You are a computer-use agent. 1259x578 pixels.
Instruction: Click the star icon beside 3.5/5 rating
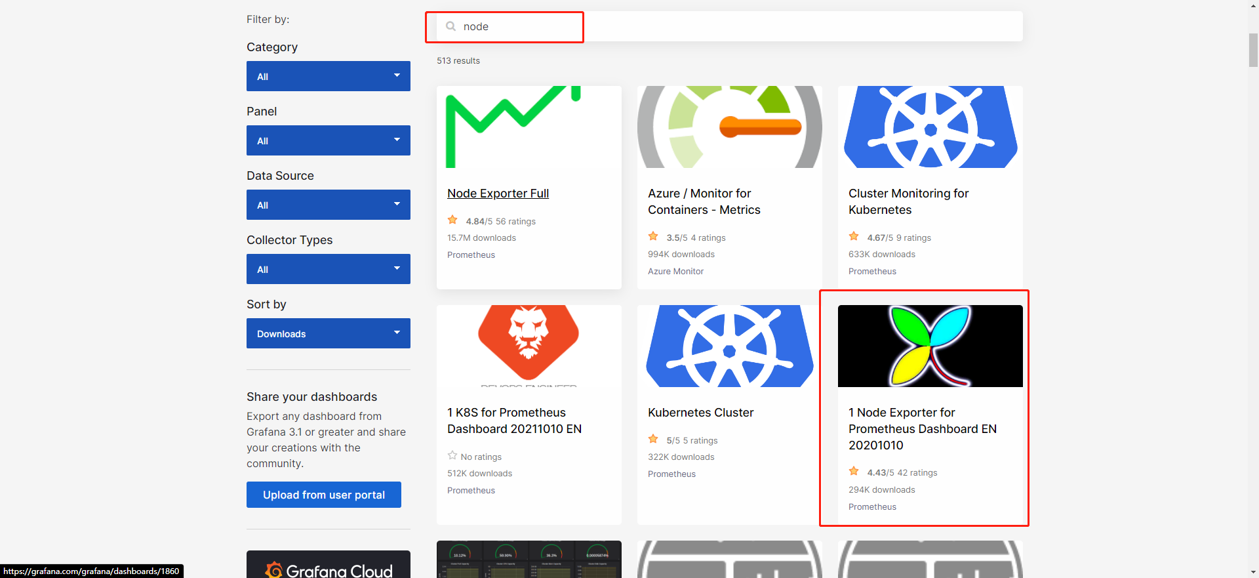[x=653, y=236]
